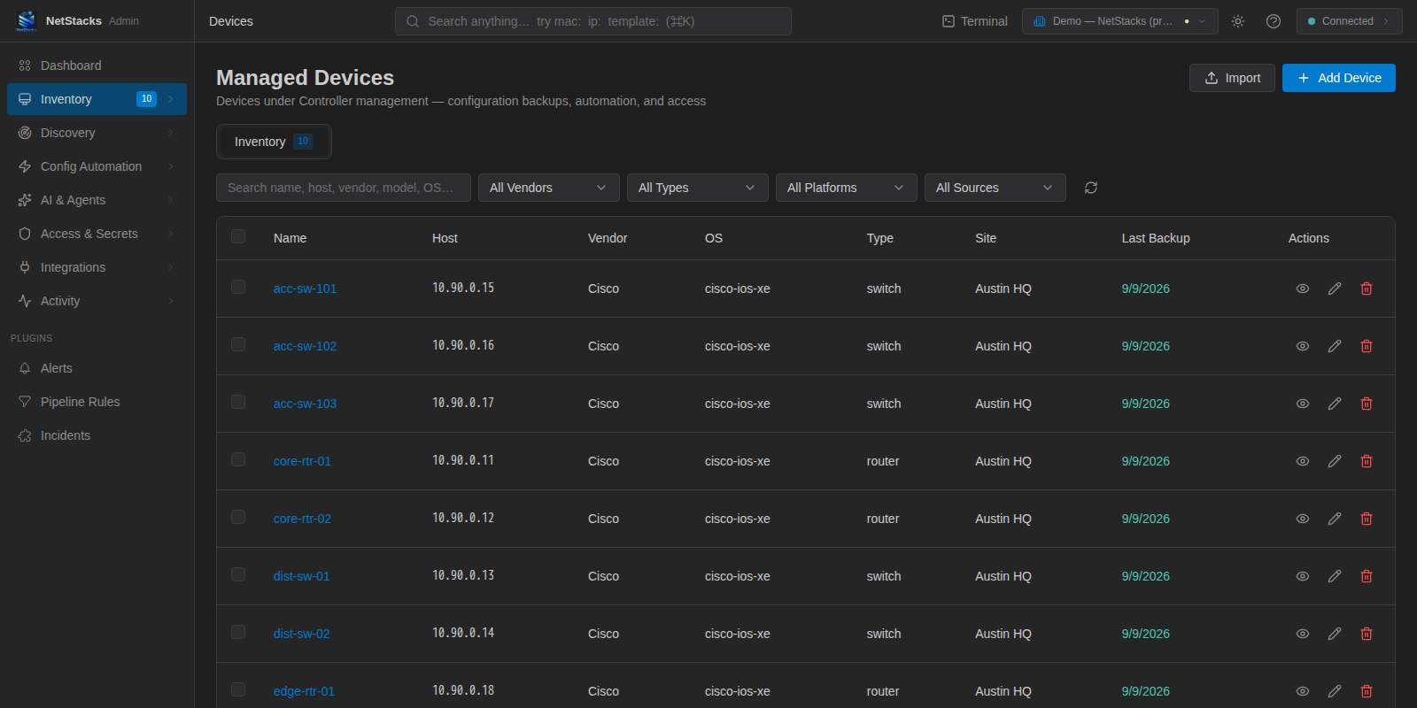View core-rtr-02 details with eye icon

pos(1303,519)
